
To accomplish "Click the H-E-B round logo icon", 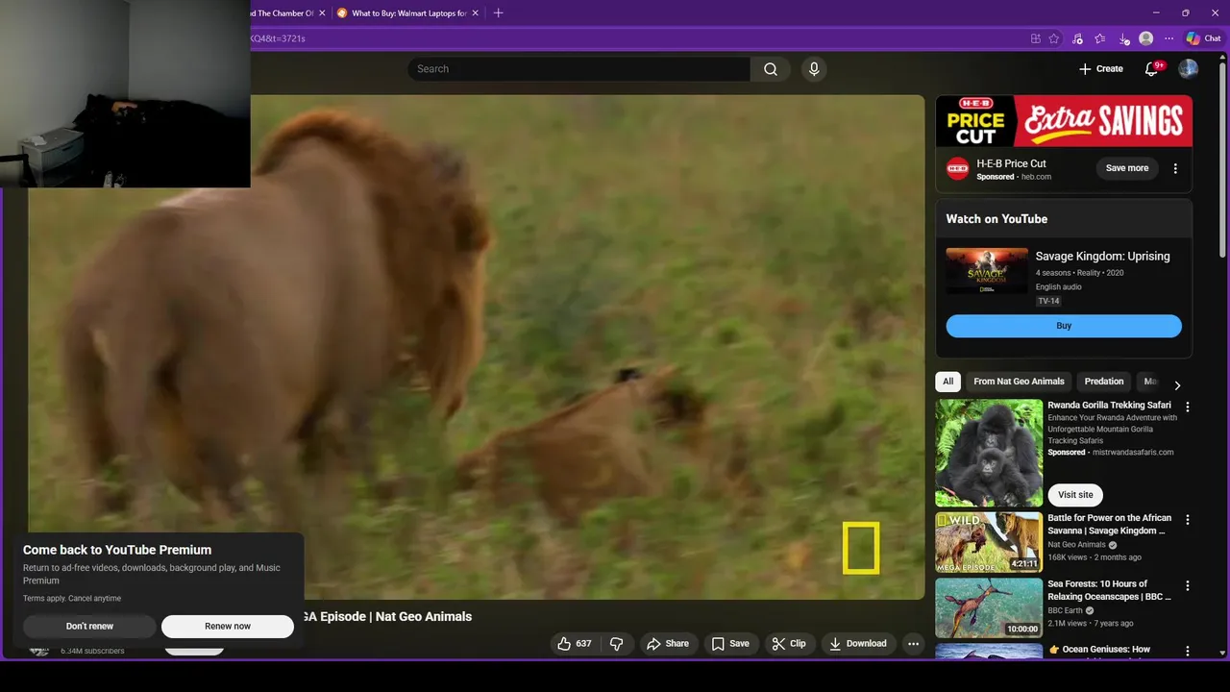I will 957,169.
